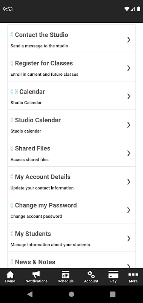Image resolution: width=143 pixels, height=303 pixels.
Task: Tap the Calendar heading
Action: (x=32, y=92)
